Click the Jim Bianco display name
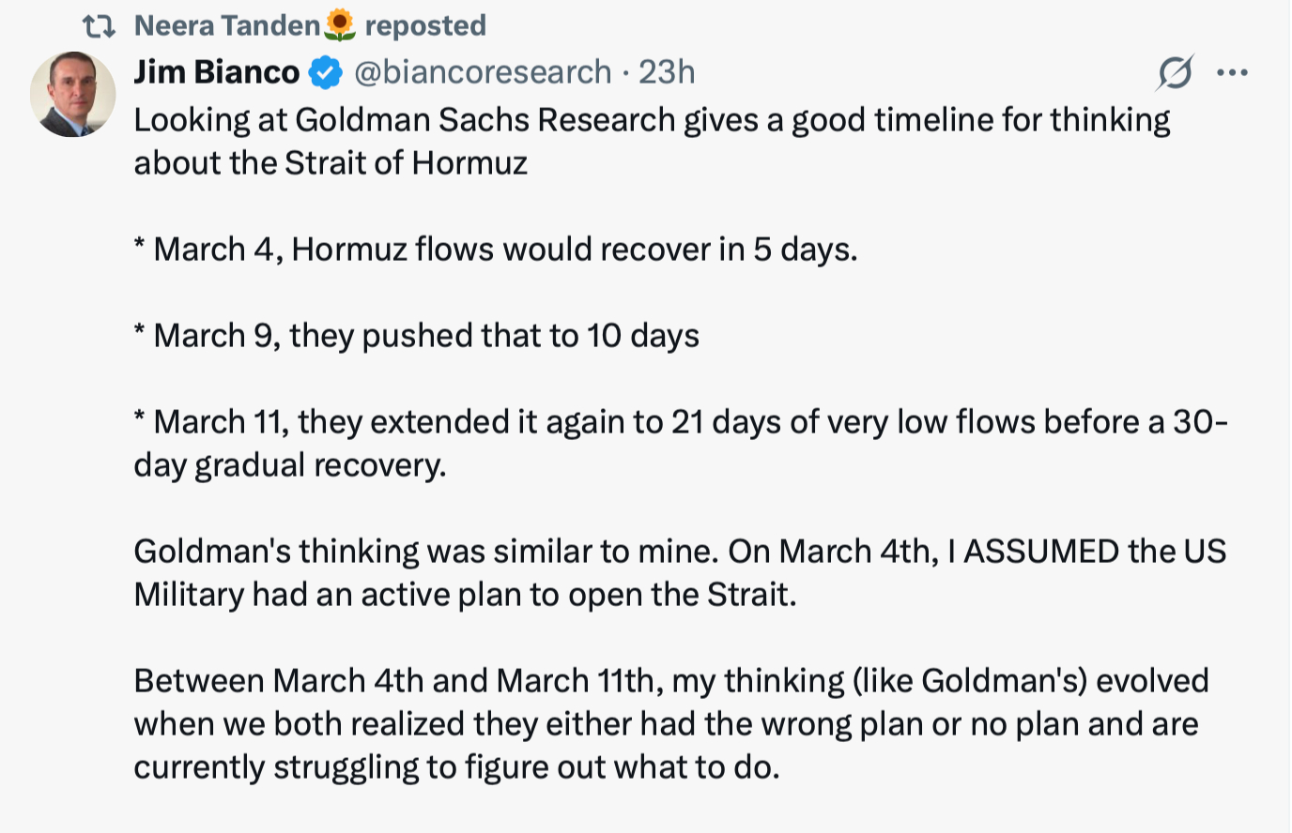Viewport: 1292px width, 833px height. [x=216, y=72]
